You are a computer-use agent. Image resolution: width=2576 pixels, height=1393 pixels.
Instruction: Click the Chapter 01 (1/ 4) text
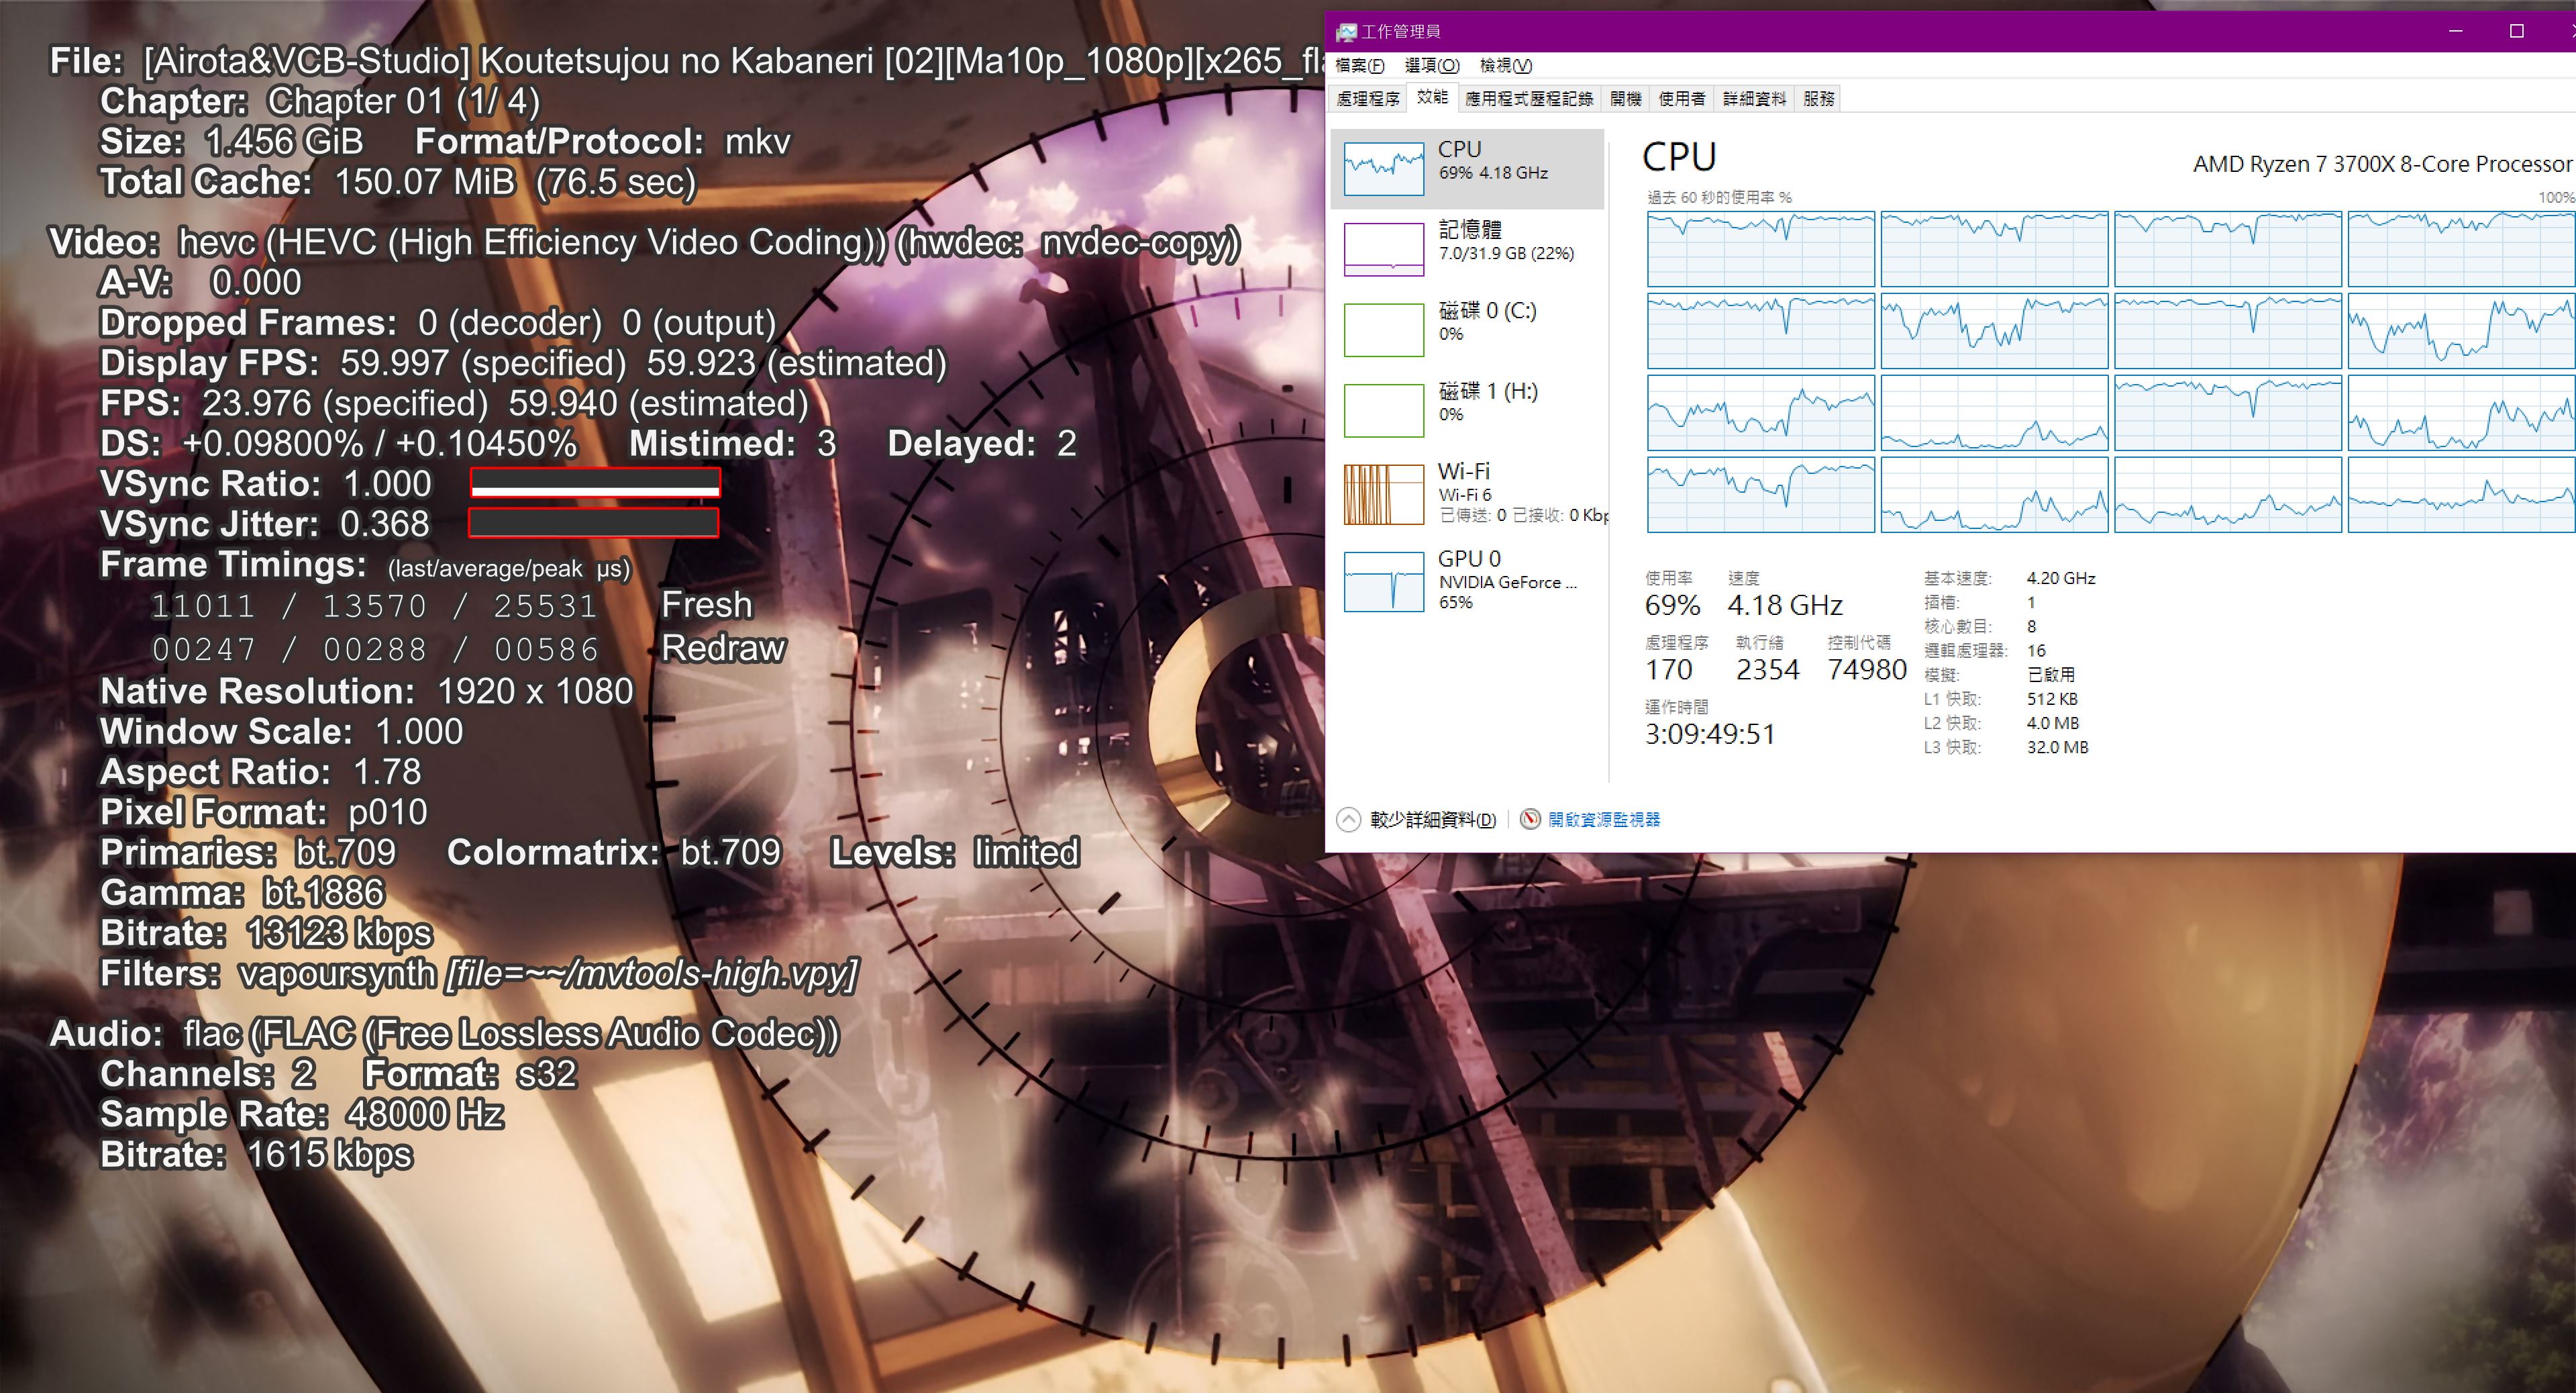pyautogui.click(x=403, y=101)
